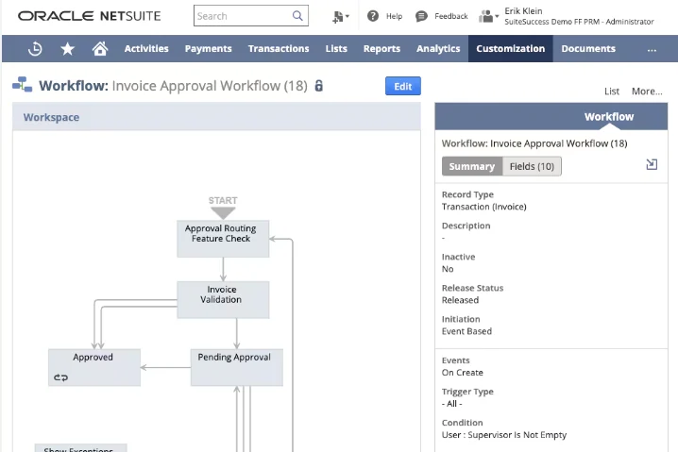
Task: Click the workflow title in summary panel
Action: (534, 143)
